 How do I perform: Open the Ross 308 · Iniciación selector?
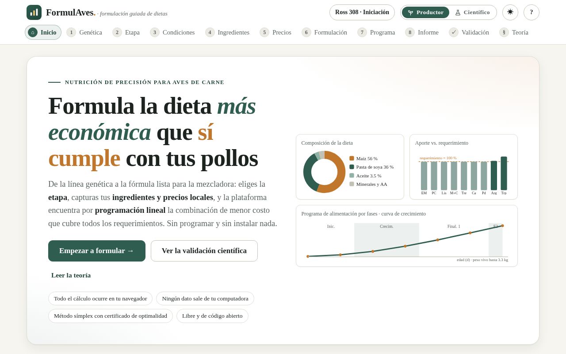coord(362,12)
